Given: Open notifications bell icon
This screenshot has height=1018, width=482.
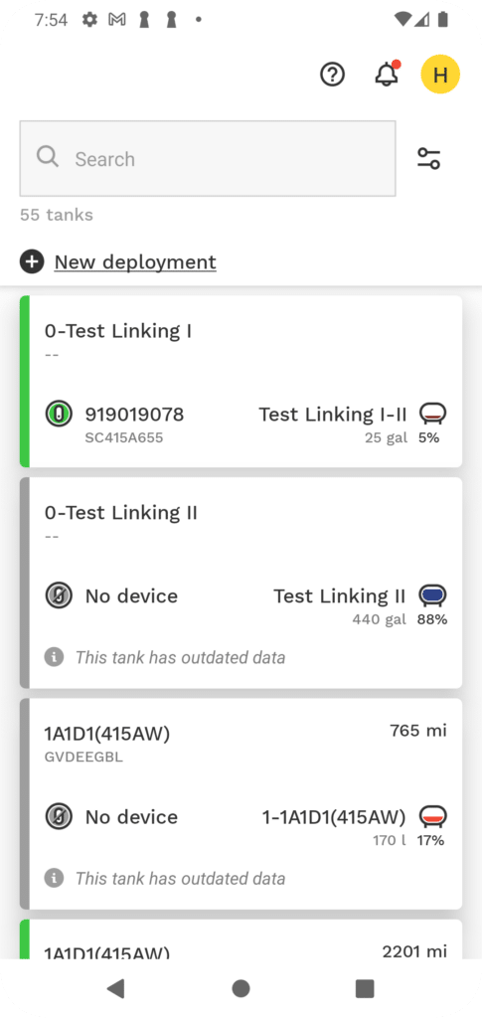Looking at the screenshot, I should (388, 74).
